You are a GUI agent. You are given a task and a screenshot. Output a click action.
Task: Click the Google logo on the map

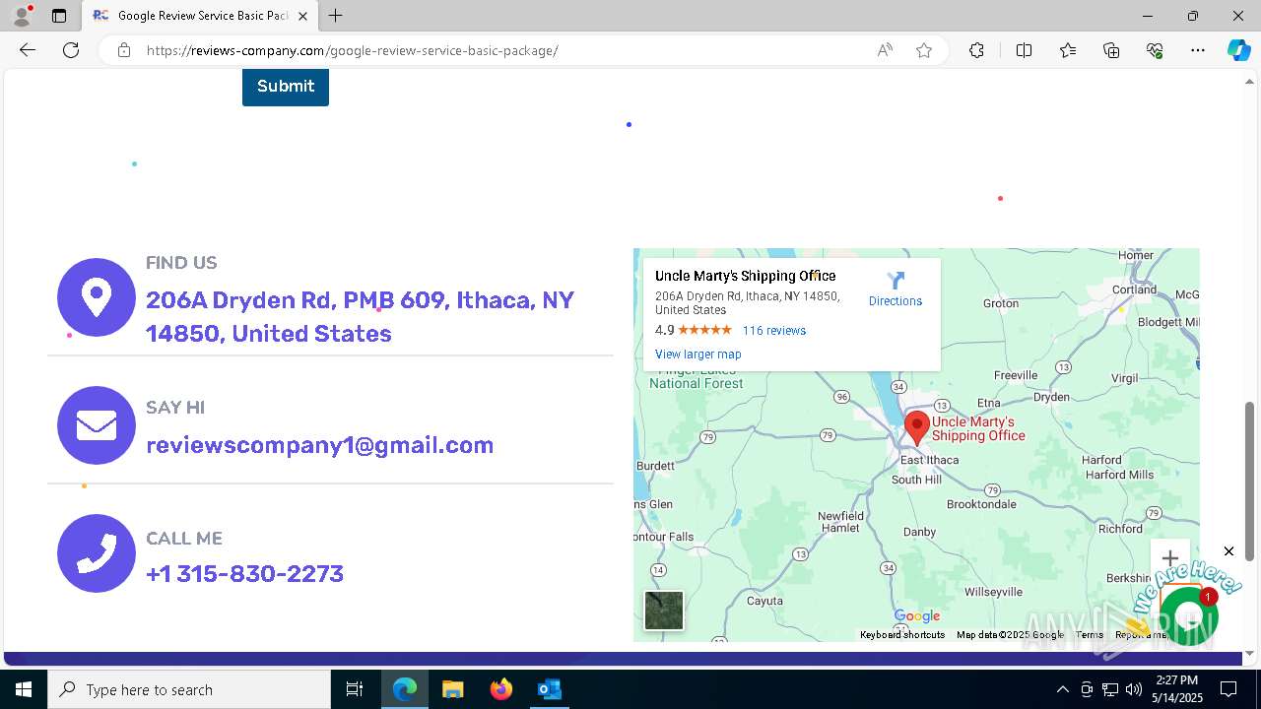click(917, 616)
